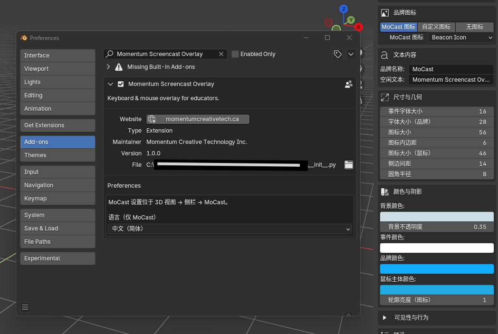Viewport: 498px width, 334px height.
Task: Select the 无图标 brand icon option
Action: (x=475, y=27)
